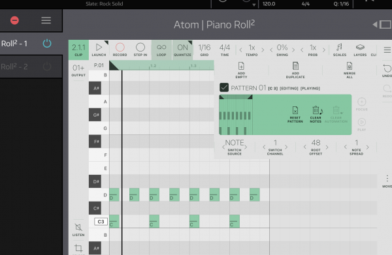
Task: Start recording with the Record button
Action: coord(120,47)
